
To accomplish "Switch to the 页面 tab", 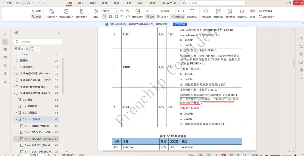I will pos(105,3).
